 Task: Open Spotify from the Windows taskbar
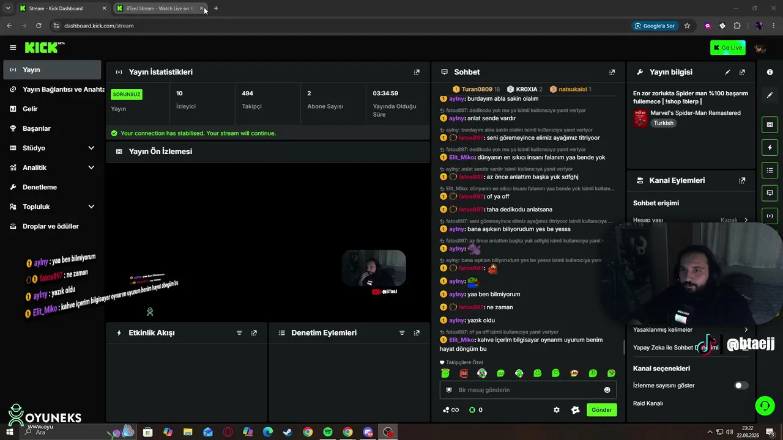[x=328, y=432]
